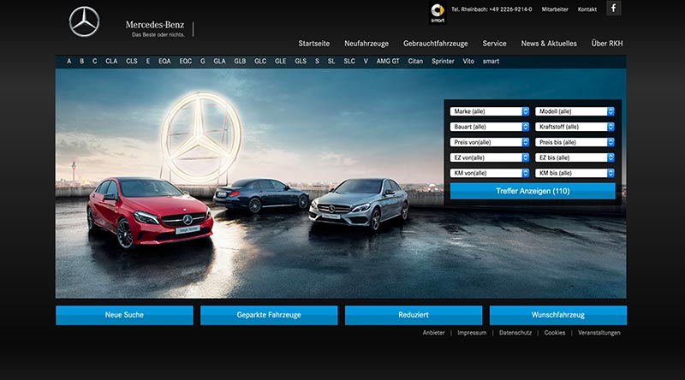Open the KM bis (alle) dropdown

tap(575, 173)
